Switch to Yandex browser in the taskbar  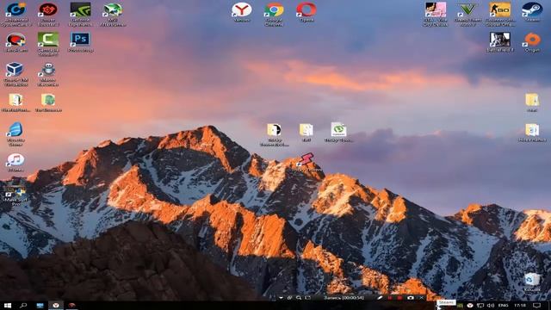pos(56,306)
